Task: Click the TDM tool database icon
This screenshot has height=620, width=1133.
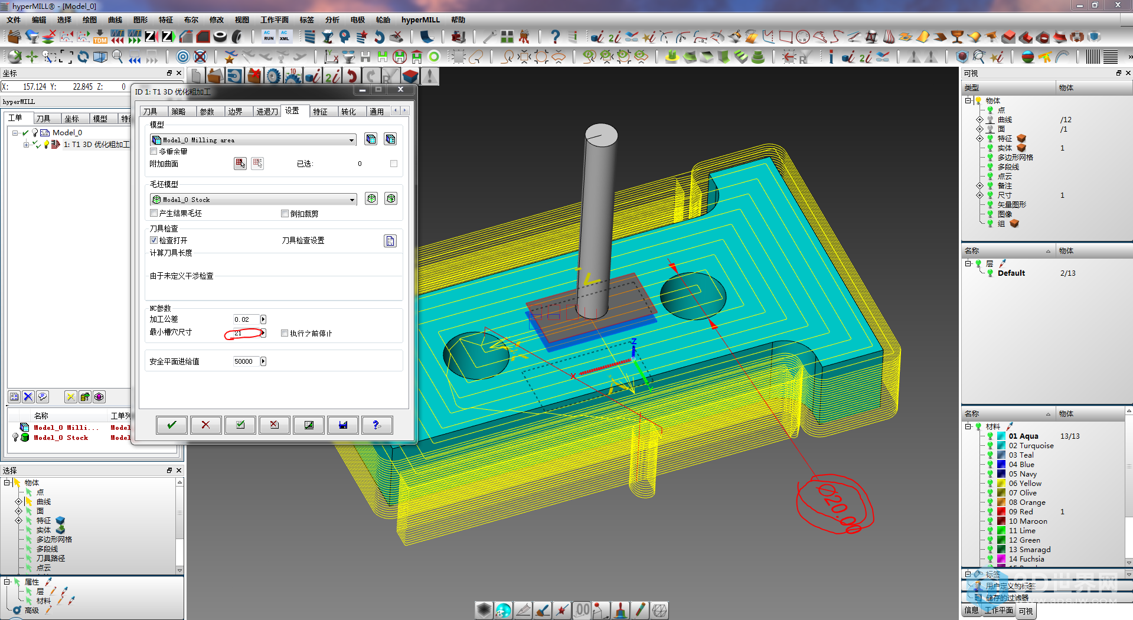Action: pyautogui.click(x=100, y=37)
